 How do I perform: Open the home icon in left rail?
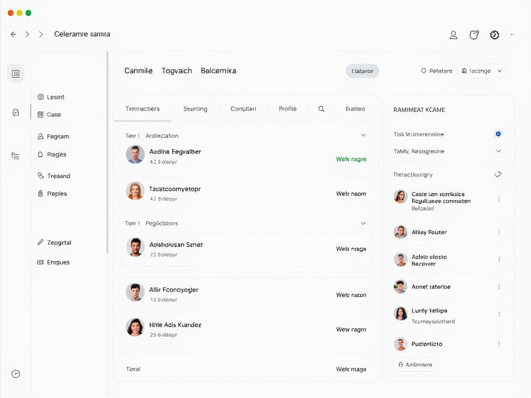coord(16,112)
